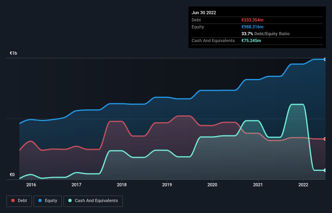
Task: Toggle Cash And Equivalents legend button
Action: [93, 201]
